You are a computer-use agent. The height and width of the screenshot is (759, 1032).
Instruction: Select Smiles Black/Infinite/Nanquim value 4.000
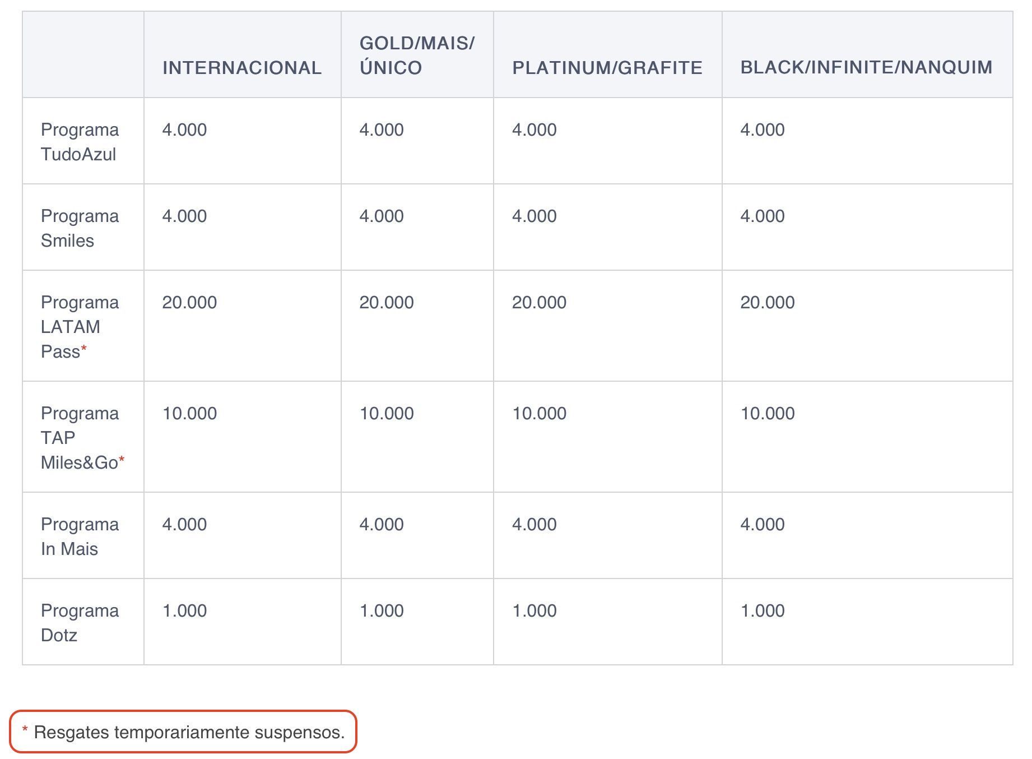(x=763, y=216)
